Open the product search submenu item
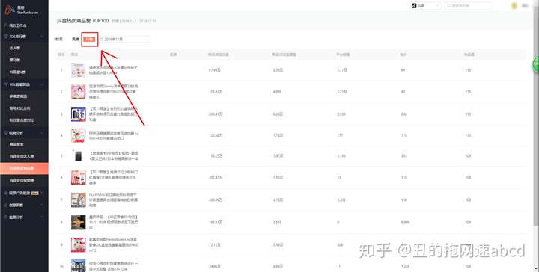 click(16, 144)
